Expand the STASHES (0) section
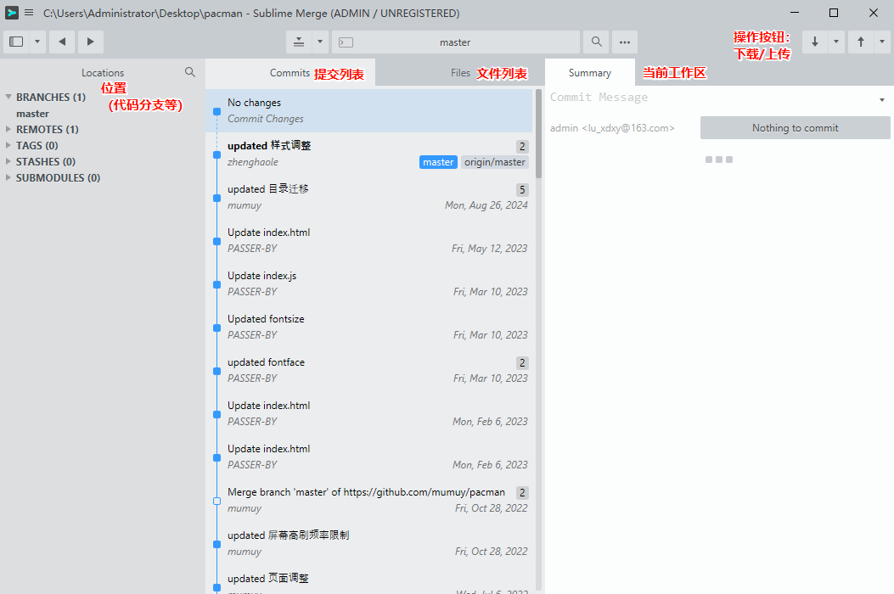 pyautogui.click(x=8, y=162)
